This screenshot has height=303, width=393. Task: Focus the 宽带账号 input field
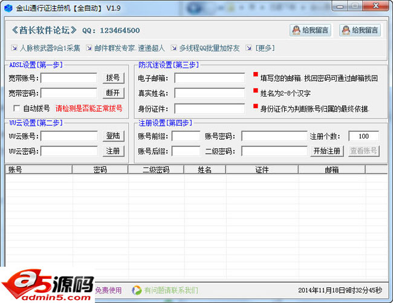(69, 78)
